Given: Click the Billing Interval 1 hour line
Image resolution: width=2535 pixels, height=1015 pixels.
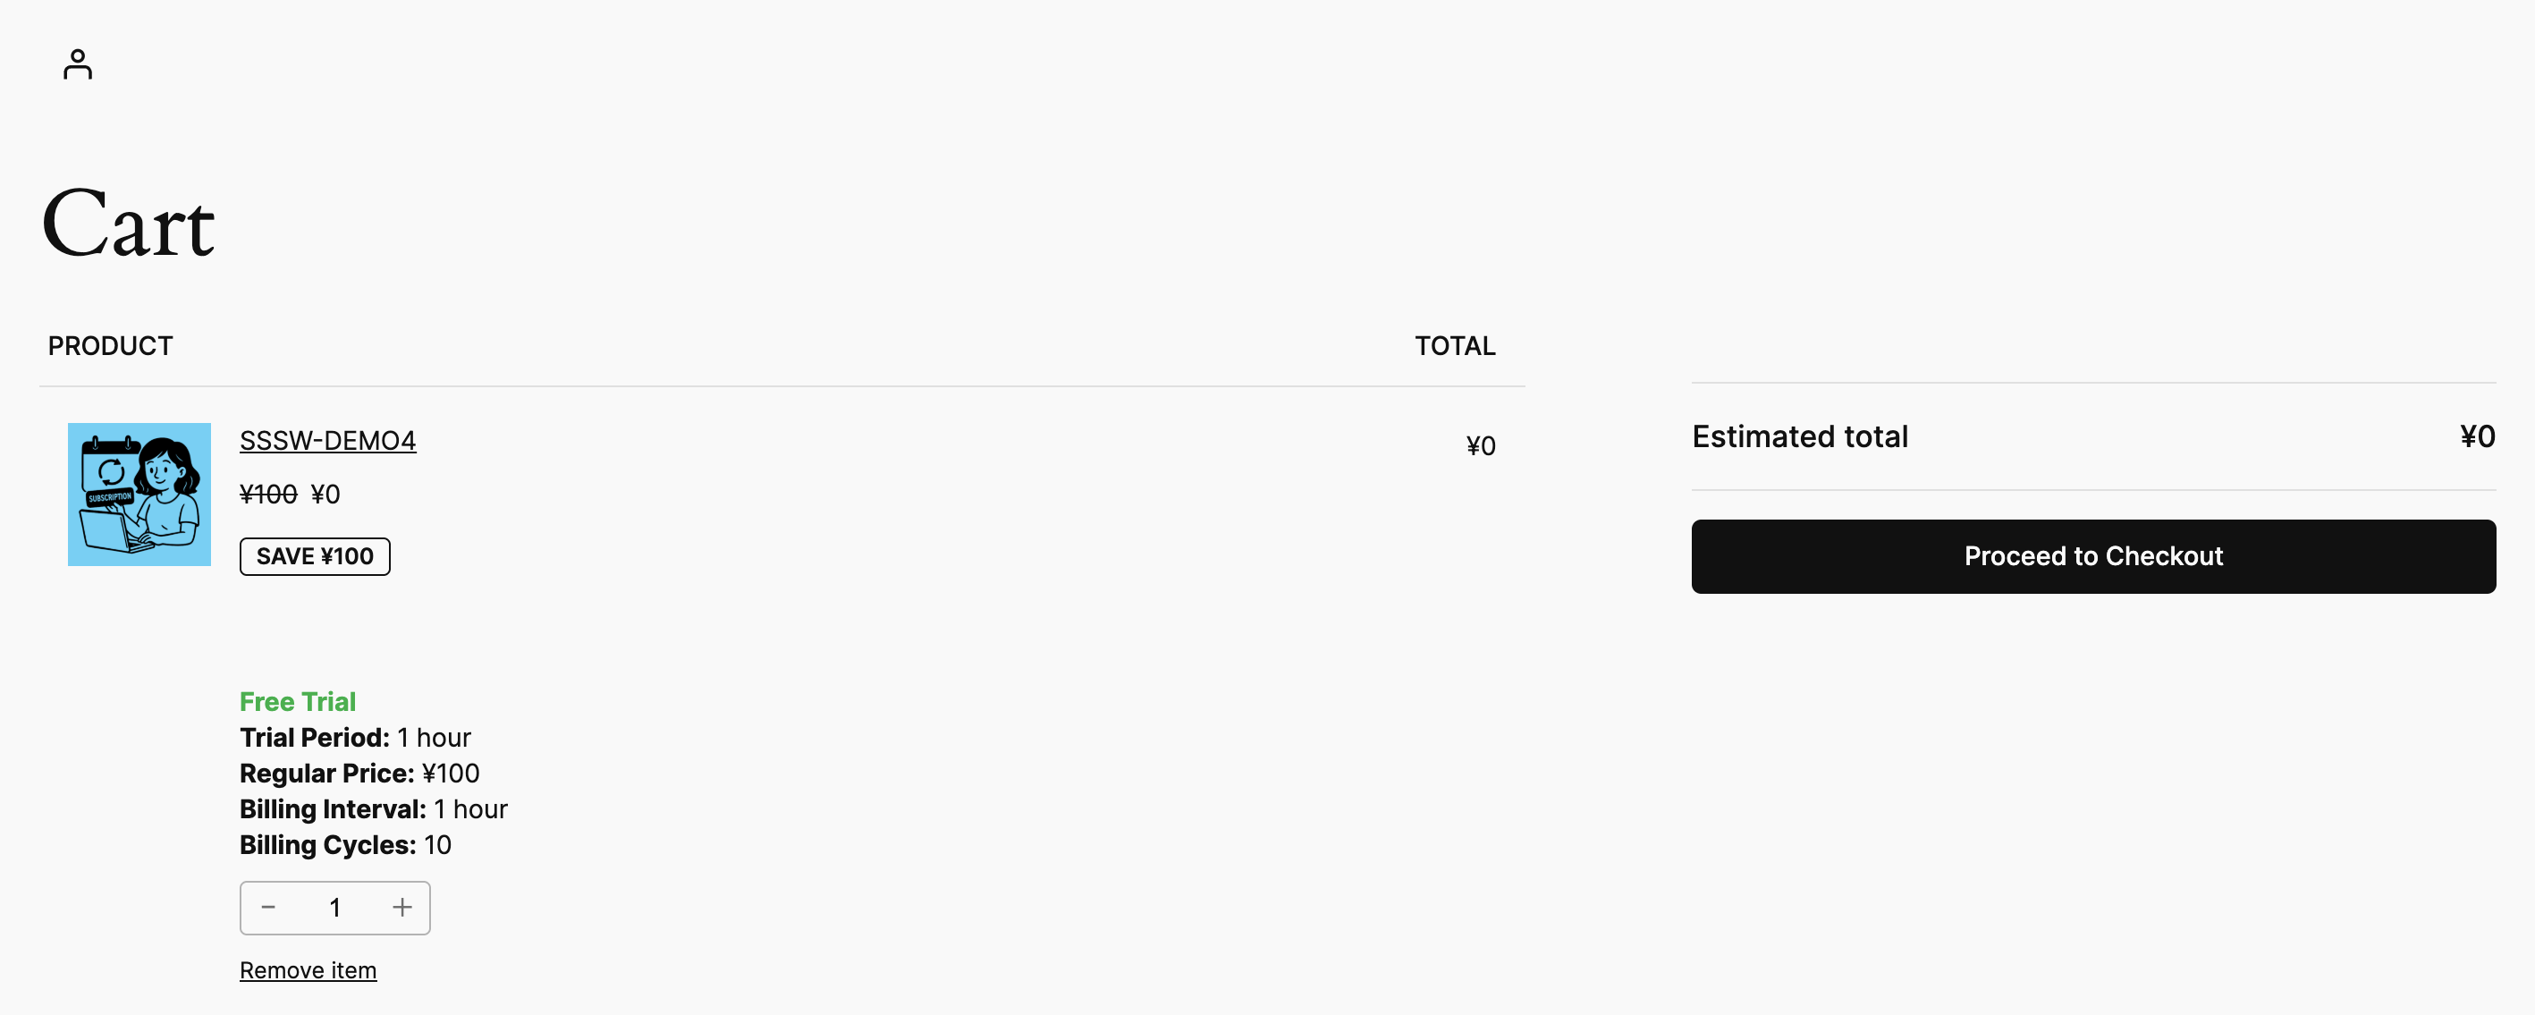Looking at the screenshot, I should pyautogui.click(x=373, y=808).
